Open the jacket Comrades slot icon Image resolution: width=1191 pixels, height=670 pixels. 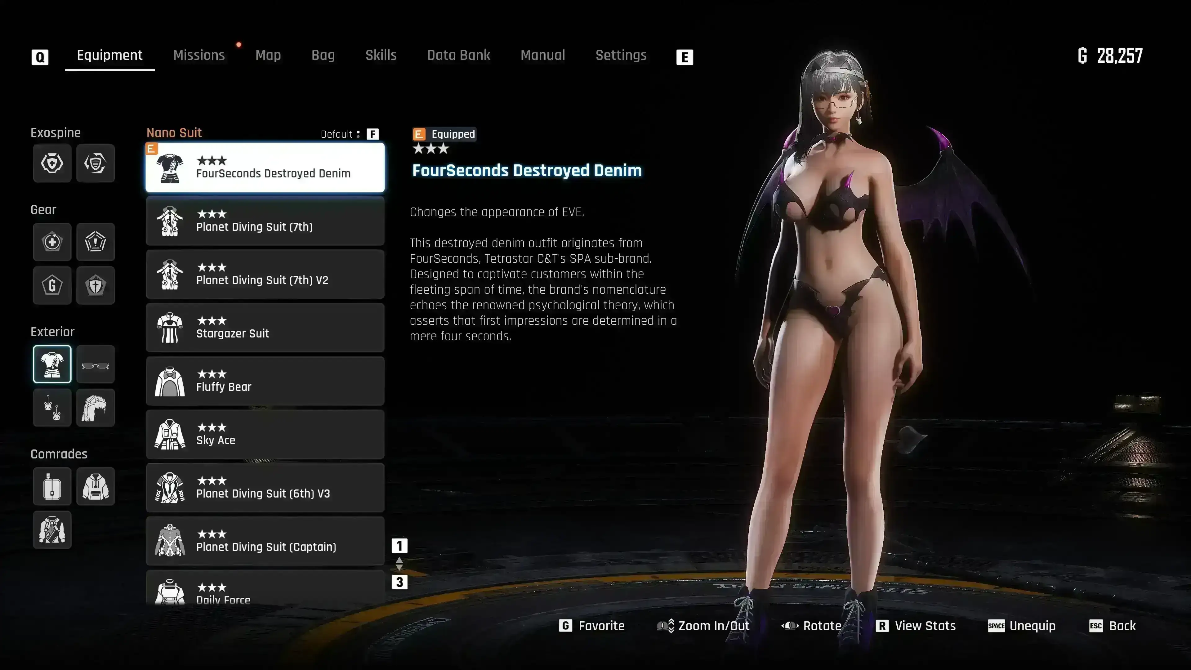(52, 530)
